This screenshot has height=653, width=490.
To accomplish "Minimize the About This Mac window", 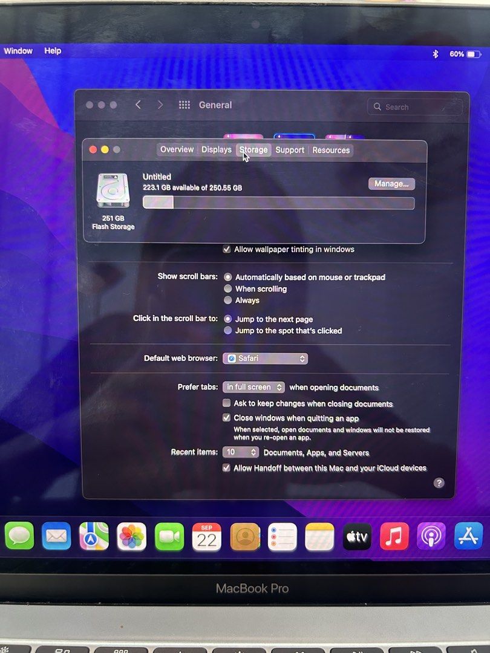I will [105, 149].
